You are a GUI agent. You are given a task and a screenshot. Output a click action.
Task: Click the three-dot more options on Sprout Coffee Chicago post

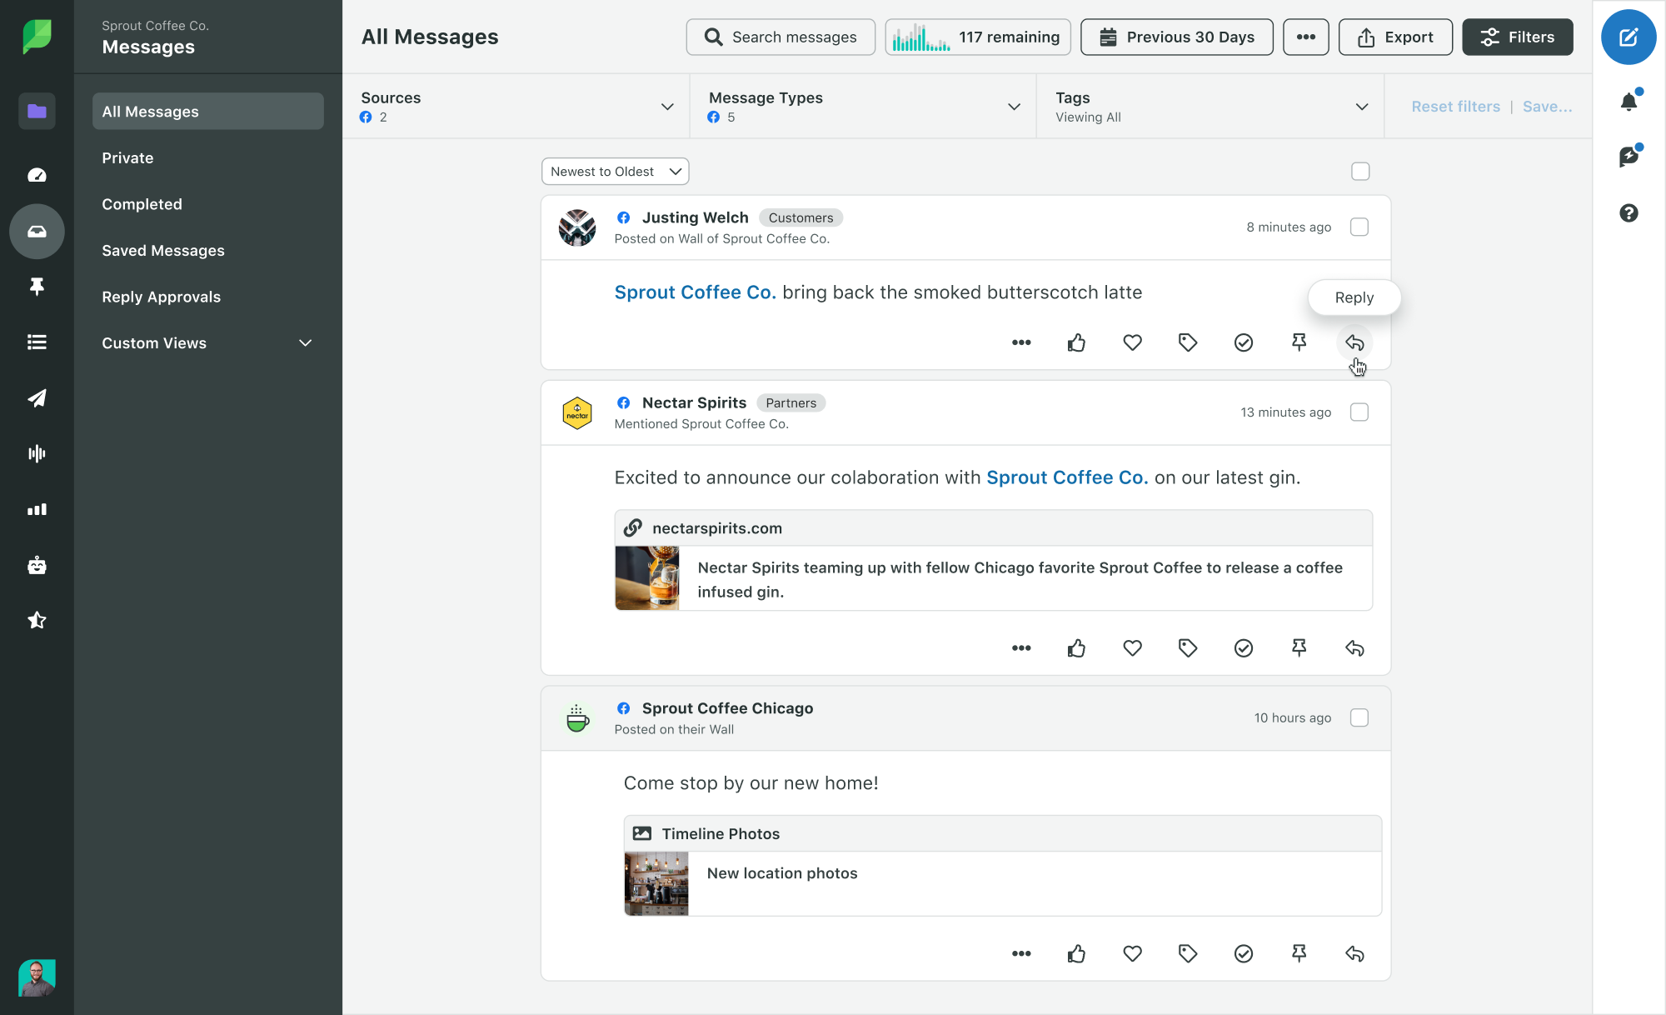pos(1020,953)
